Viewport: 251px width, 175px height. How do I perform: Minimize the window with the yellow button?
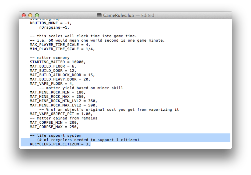30,15
